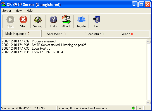Click the 'Sent mails' counter
This screenshot has height=111, width=152.
[x=65, y=34]
